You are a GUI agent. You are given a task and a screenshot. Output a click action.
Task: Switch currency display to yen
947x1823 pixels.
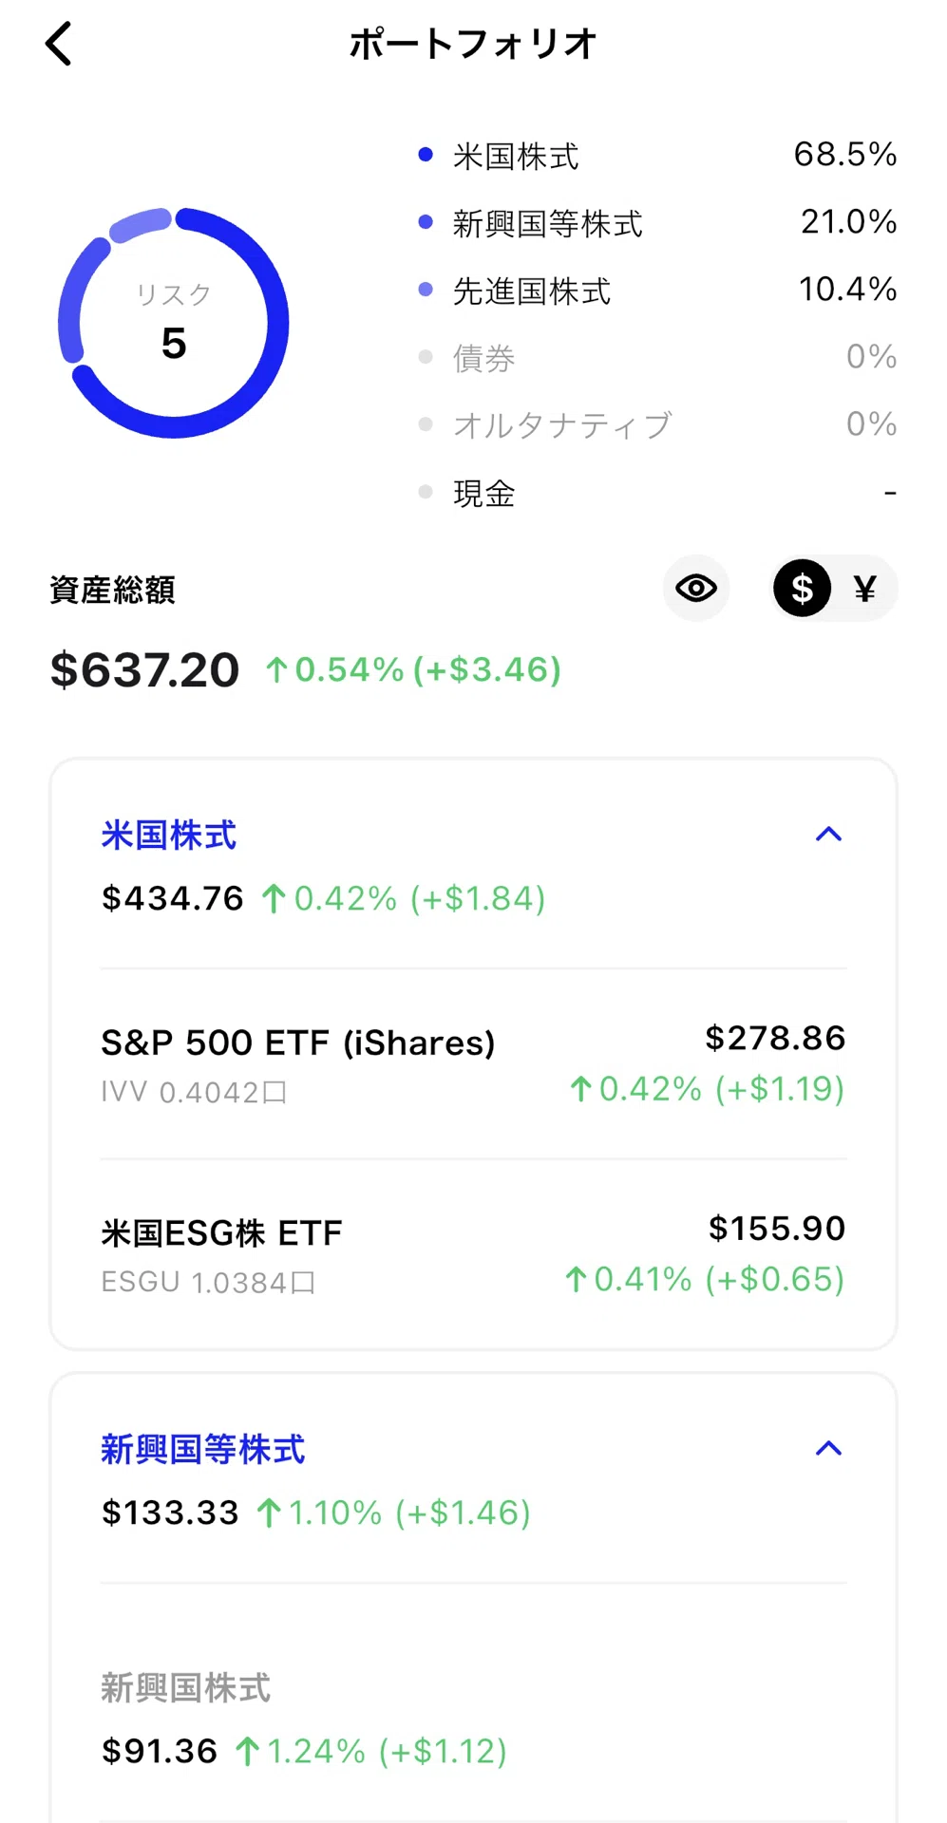[864, 589]
